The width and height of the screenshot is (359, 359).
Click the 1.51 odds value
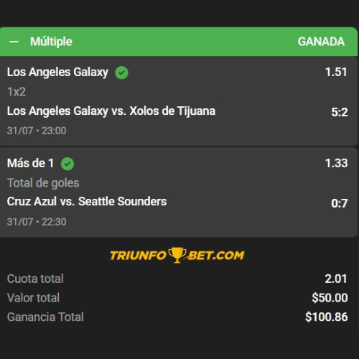[336, 72]
